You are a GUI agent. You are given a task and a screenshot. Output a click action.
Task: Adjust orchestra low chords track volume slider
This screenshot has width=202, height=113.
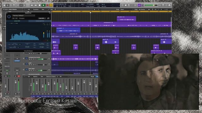tap(42, 59)
